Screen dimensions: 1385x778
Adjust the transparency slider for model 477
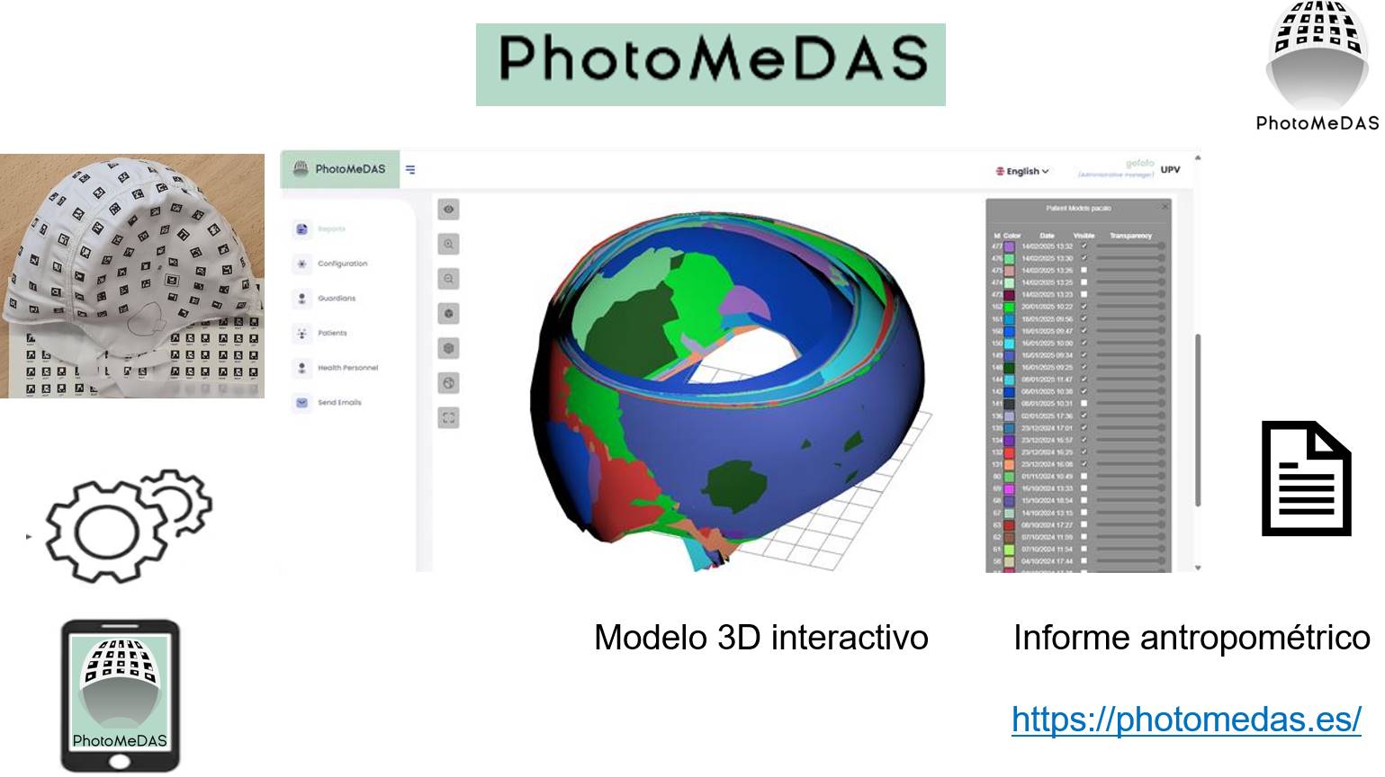pyautogui.click(x=1131, y=246)
